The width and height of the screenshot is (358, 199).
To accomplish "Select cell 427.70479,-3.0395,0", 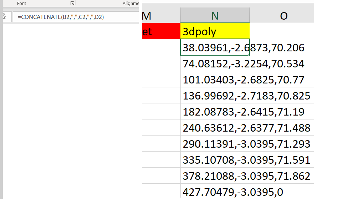I will pos(215,191).
